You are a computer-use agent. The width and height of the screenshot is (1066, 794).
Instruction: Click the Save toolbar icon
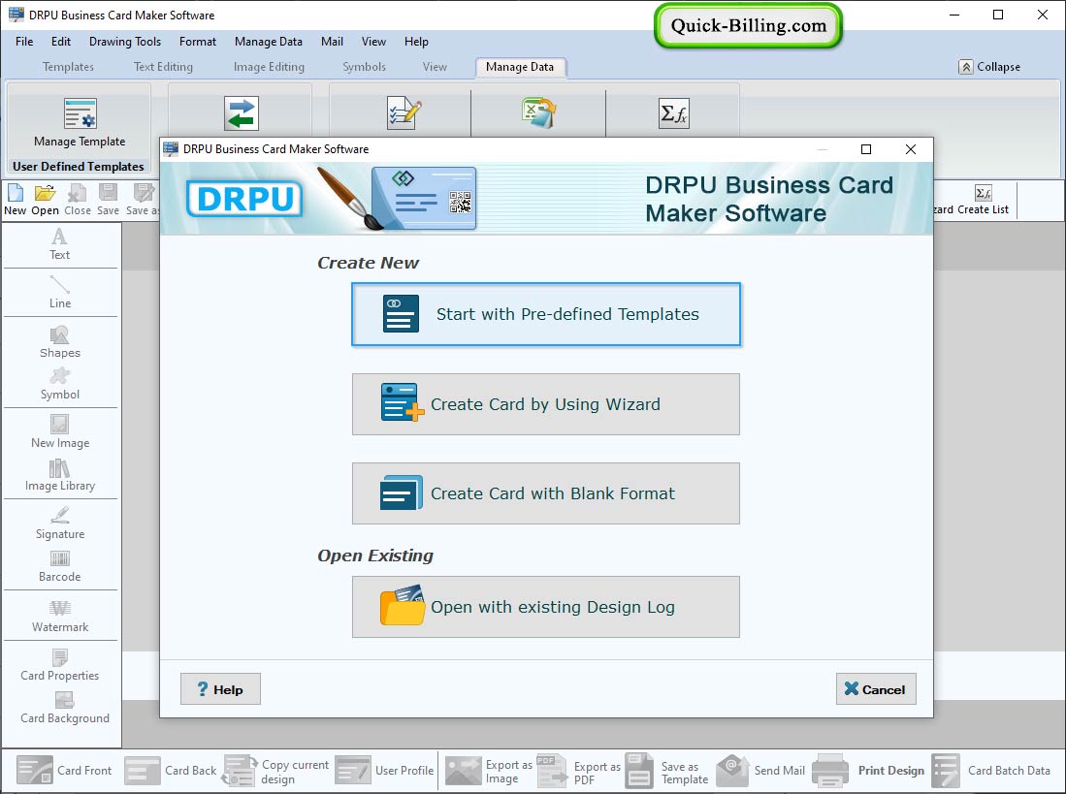click(x=108, y=200)
